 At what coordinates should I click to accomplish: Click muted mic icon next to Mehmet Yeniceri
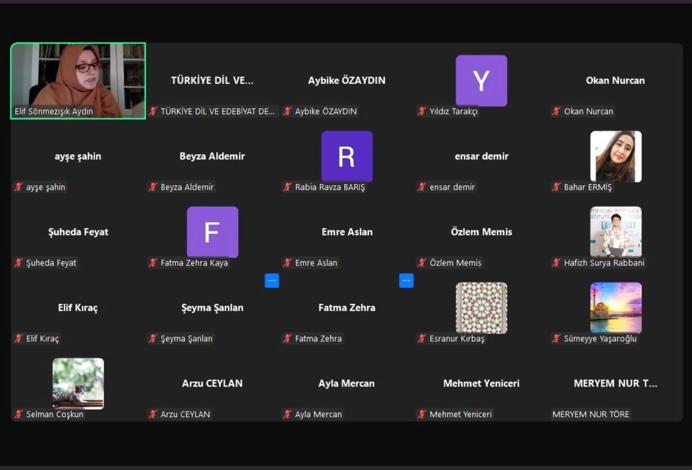[x=422, y=414]
